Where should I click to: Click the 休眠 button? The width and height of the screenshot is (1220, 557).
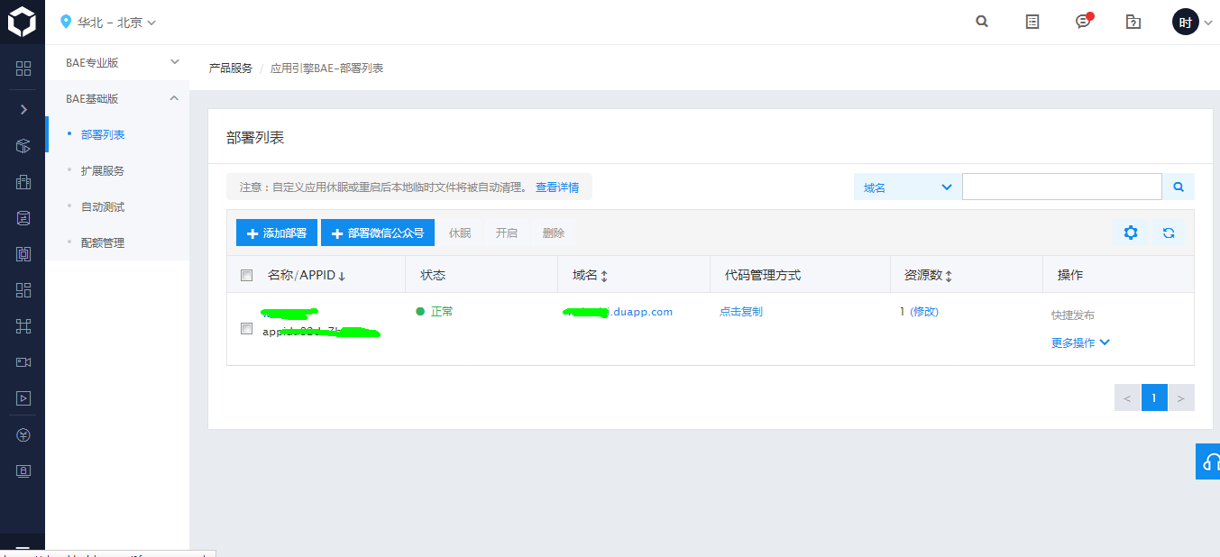coord(460,233)
